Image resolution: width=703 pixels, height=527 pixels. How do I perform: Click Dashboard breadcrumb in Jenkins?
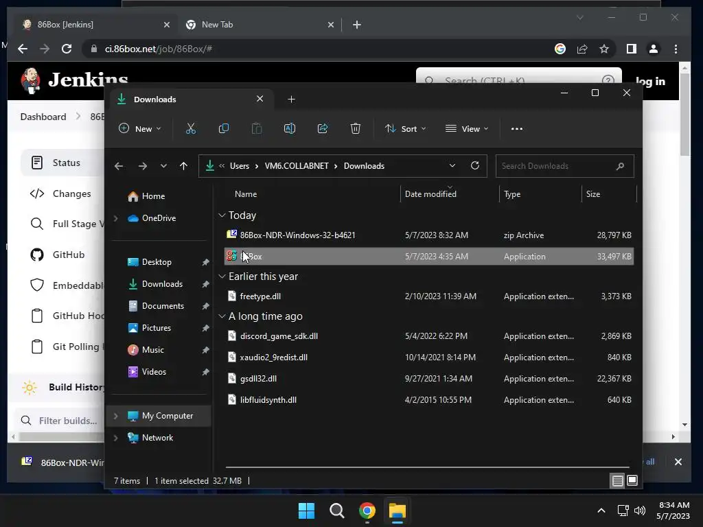pos(43,117)
